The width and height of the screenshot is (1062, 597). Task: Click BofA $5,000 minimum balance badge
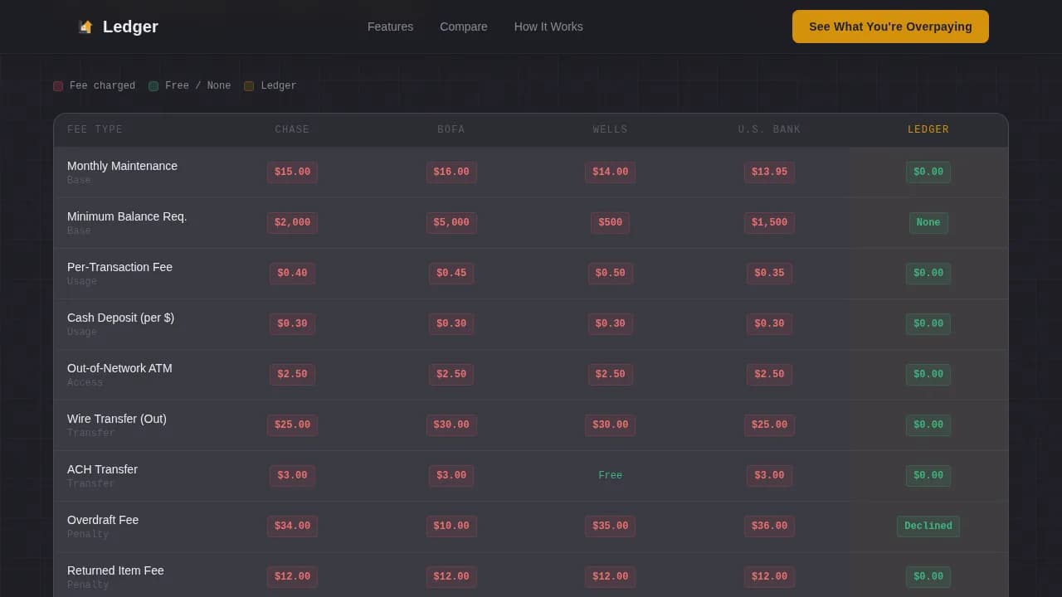[x=451, y=223]
